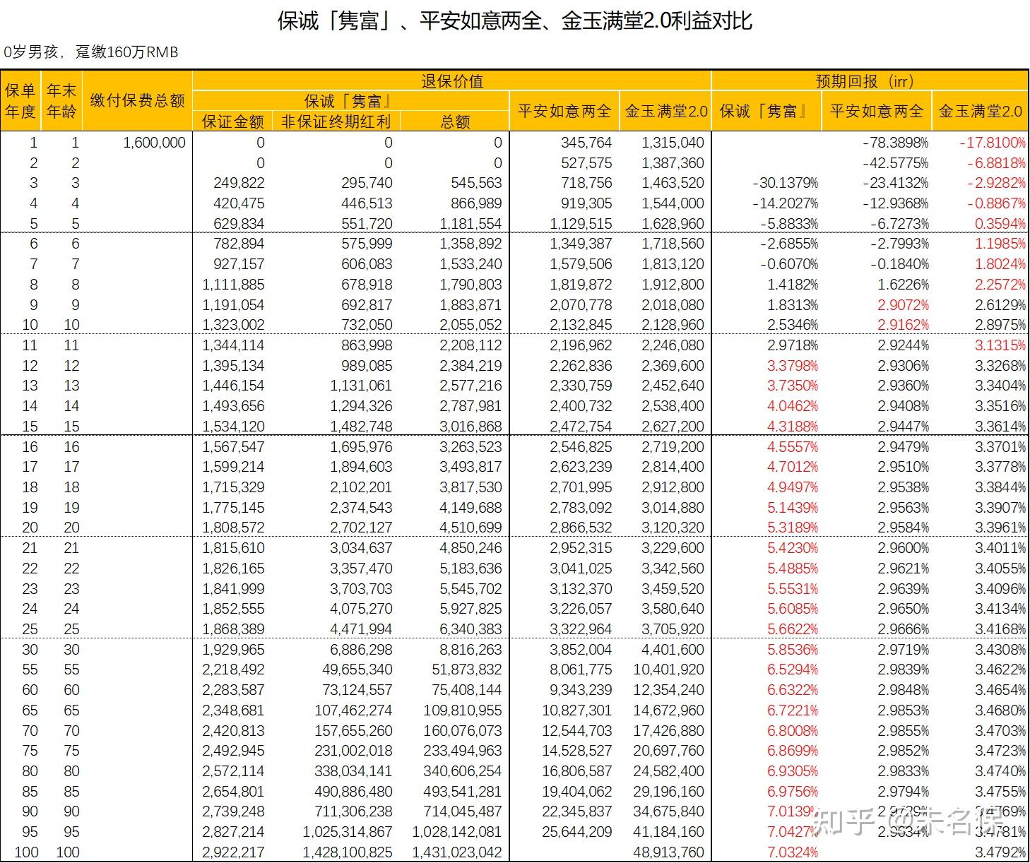
Task: Click the value 157,655,260 in year 70
Action: point(353,731)
